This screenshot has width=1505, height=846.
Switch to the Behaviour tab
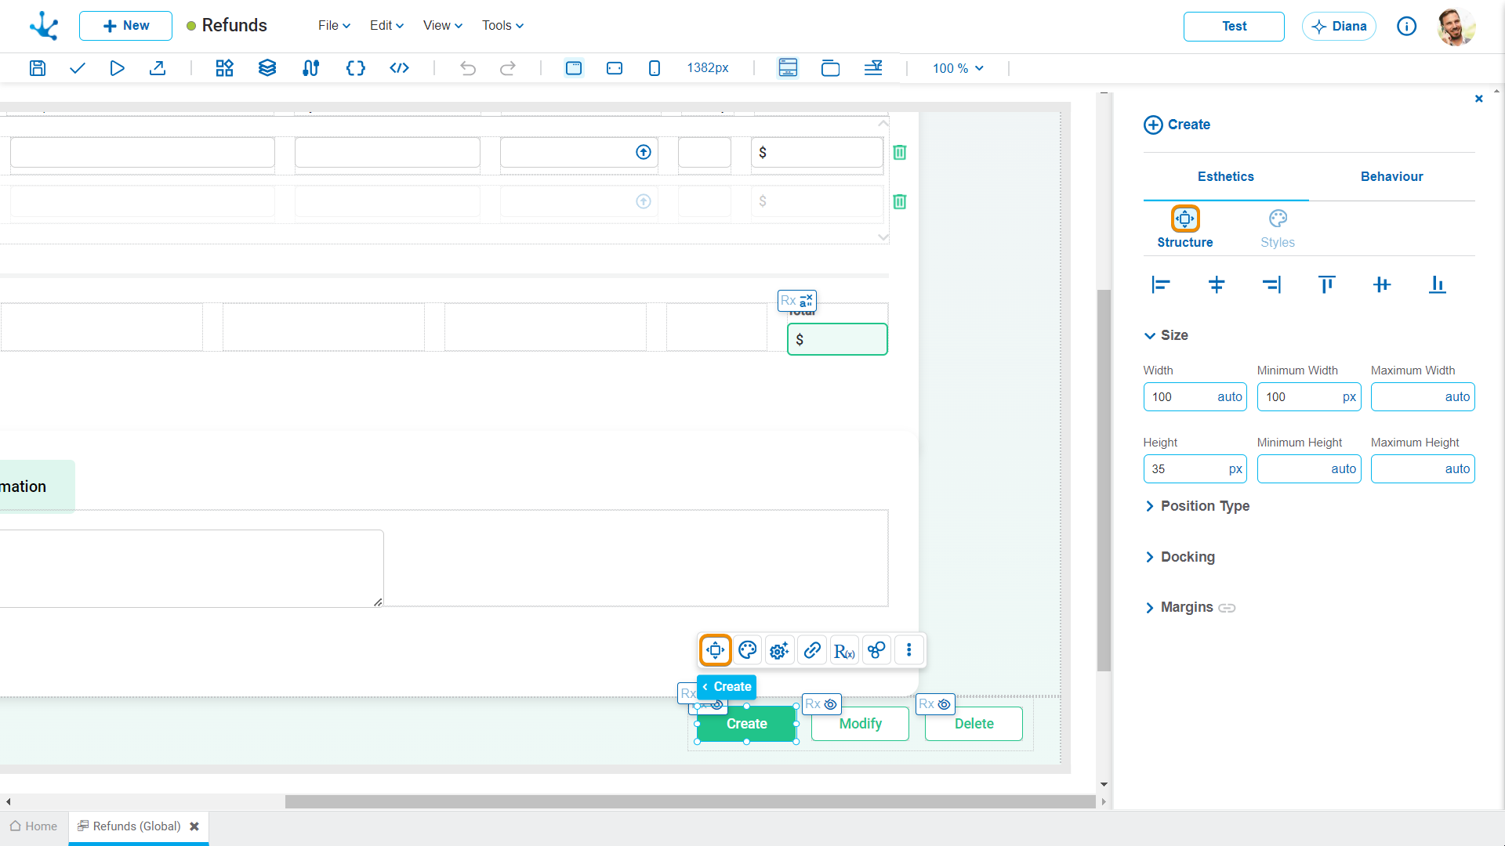(x=1391, y=177)
